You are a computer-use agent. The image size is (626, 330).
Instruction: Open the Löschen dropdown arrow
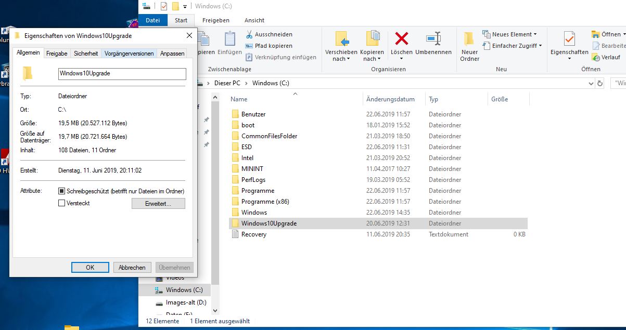[401, 59]
